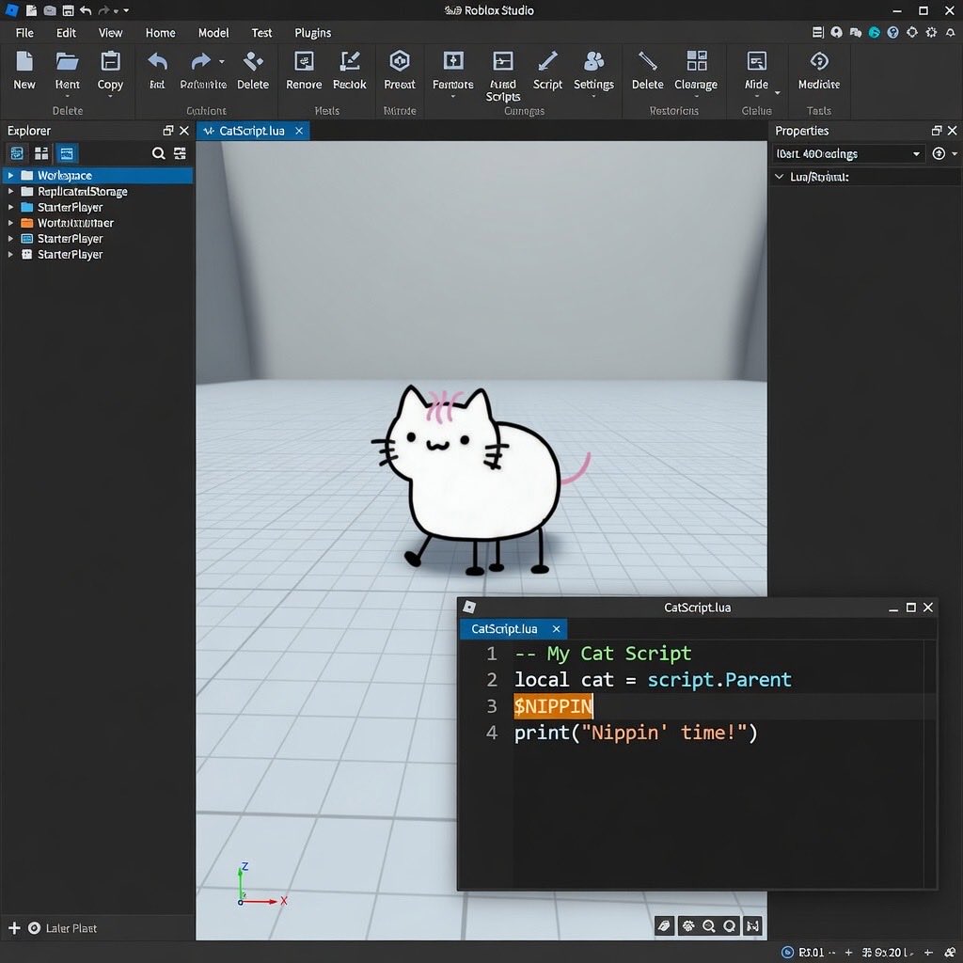The image size is (963, 963).
Task: Open the Edit menu
Action: (67, 33)
